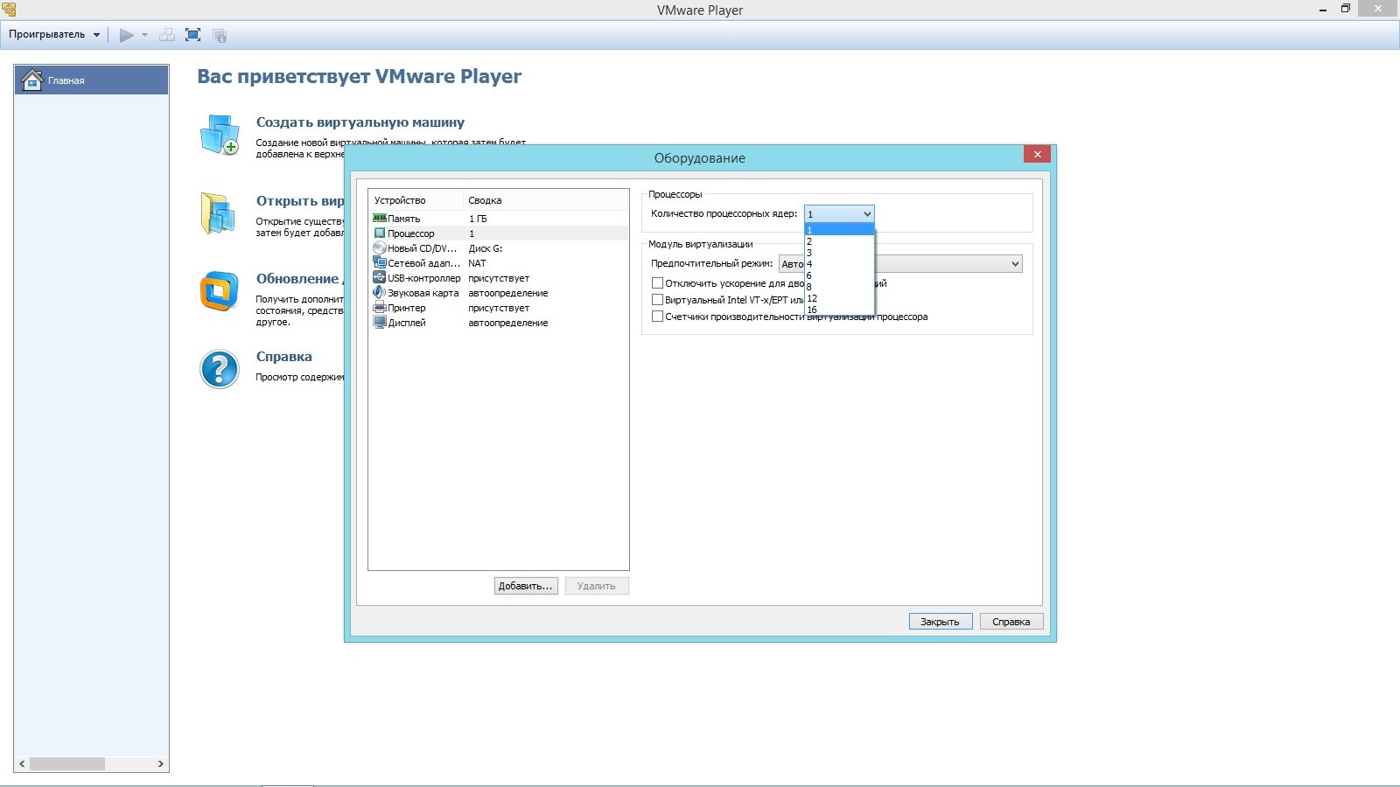Click the Удалить button
Image resolution: width=1400 pixels, height=787 pixels.
tap(597, 586)
